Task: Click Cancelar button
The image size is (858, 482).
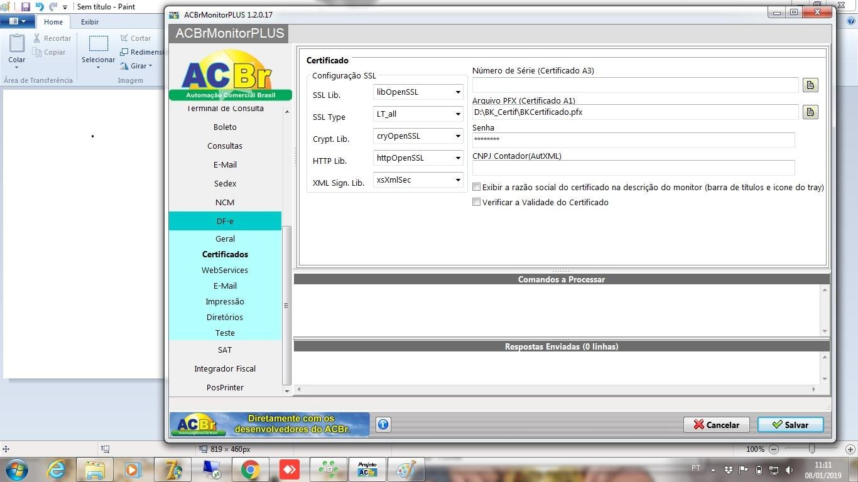Action: pyautogui.click(x=716, y=425)
